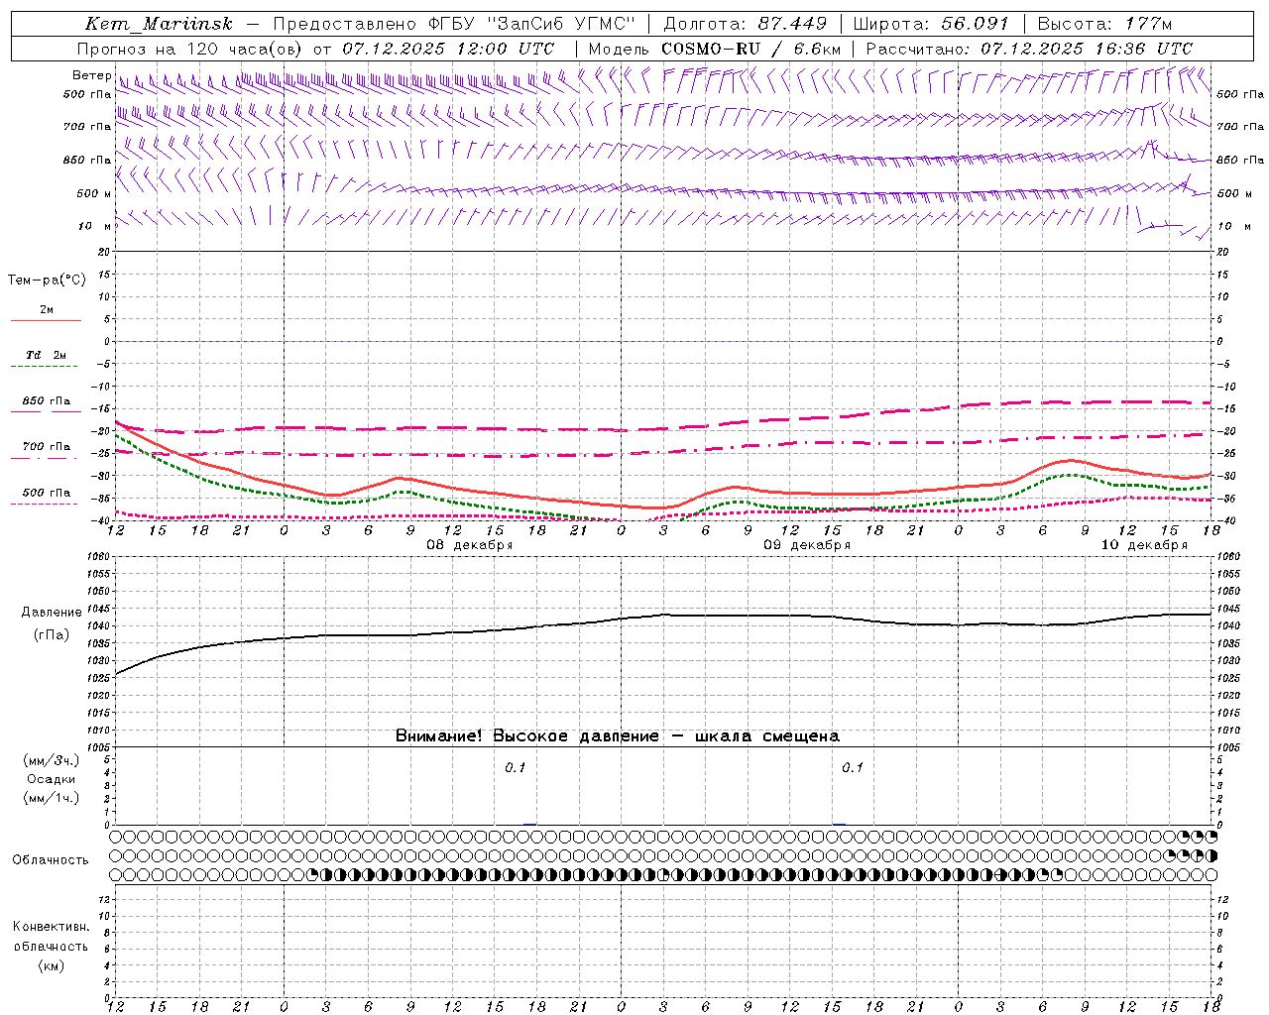1269x1015 pixels.
Task: Click the 'Высота: 177м' elevation text
Action: [x=1104, y=24]
